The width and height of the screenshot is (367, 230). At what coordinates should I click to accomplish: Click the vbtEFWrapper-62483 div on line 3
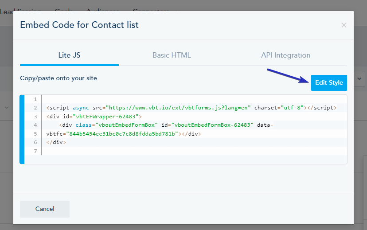(x=94, y=117)
